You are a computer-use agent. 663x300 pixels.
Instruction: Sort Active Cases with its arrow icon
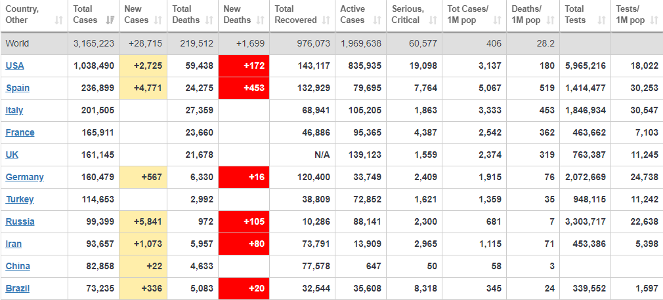377,20
